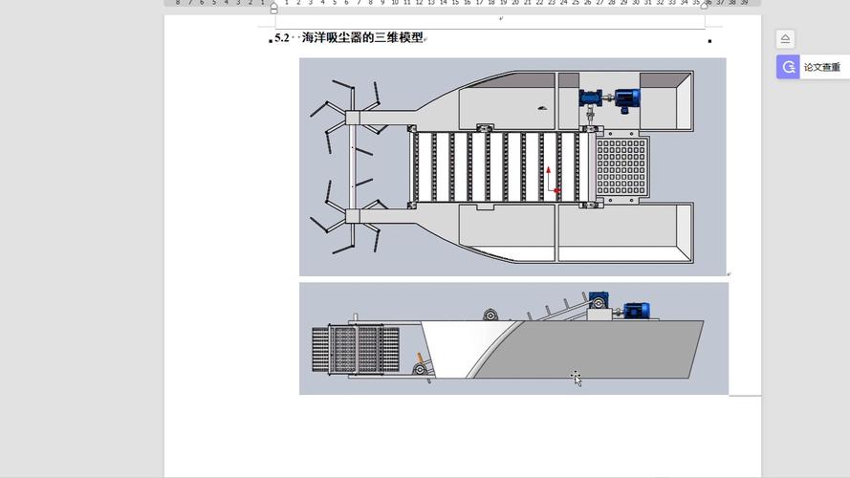The width and height of the screenshot is (850, 478).
Task: Select the side-view boat model image
Action: [x=512, y=338]
